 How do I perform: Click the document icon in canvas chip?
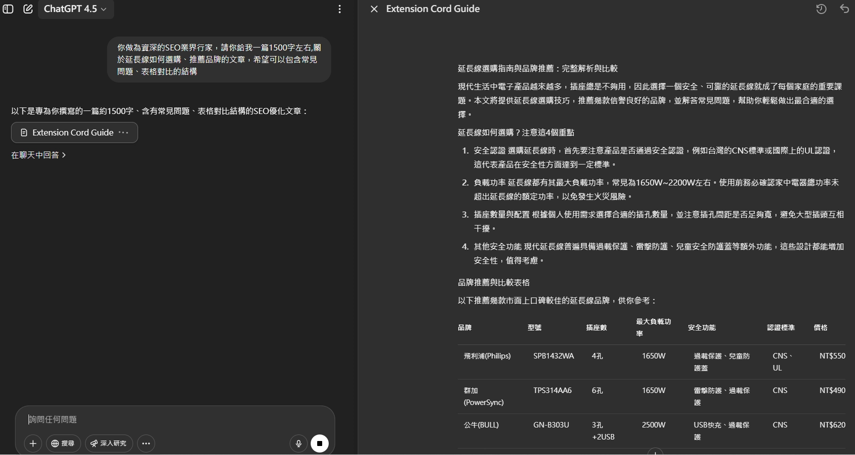pos(24,132)
